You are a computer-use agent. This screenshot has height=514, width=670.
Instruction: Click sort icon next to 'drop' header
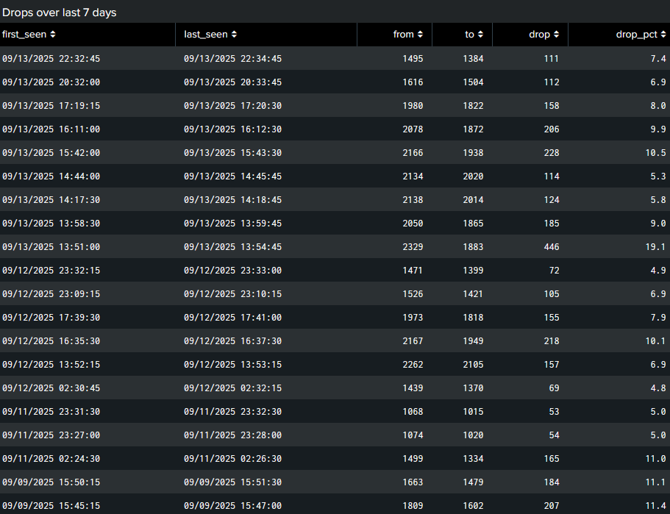pyautogui.click(x=556, y=35)
